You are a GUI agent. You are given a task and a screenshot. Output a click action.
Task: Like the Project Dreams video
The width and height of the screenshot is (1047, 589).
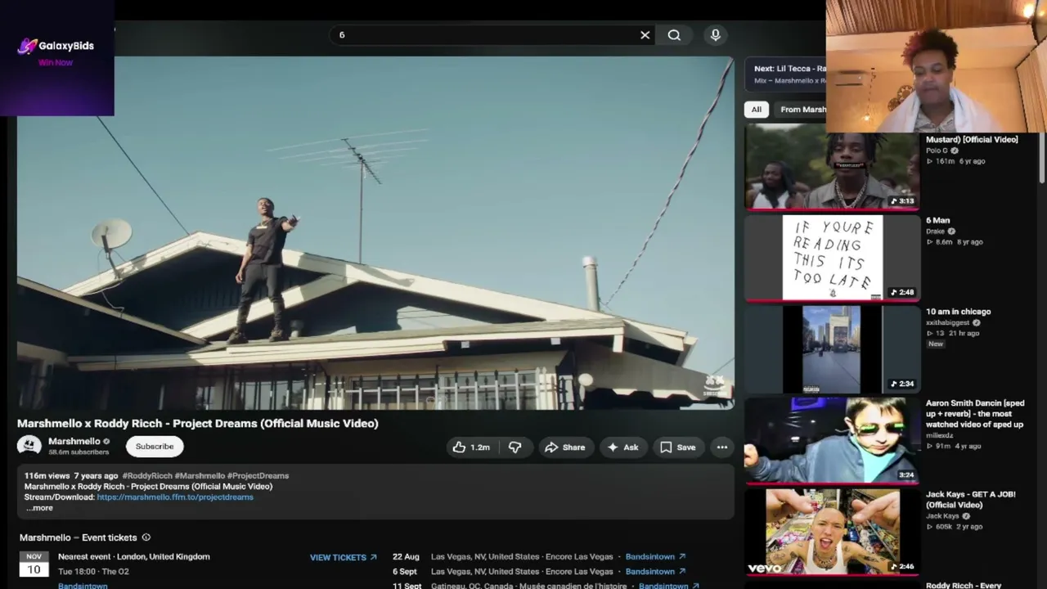(471, 447)
